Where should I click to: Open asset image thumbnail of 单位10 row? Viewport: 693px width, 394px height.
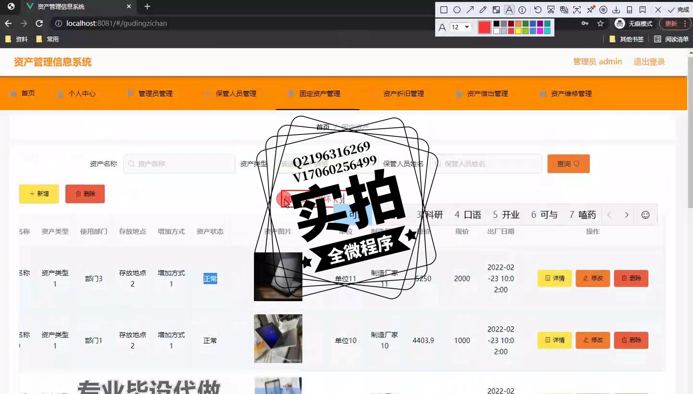(278, 339)
